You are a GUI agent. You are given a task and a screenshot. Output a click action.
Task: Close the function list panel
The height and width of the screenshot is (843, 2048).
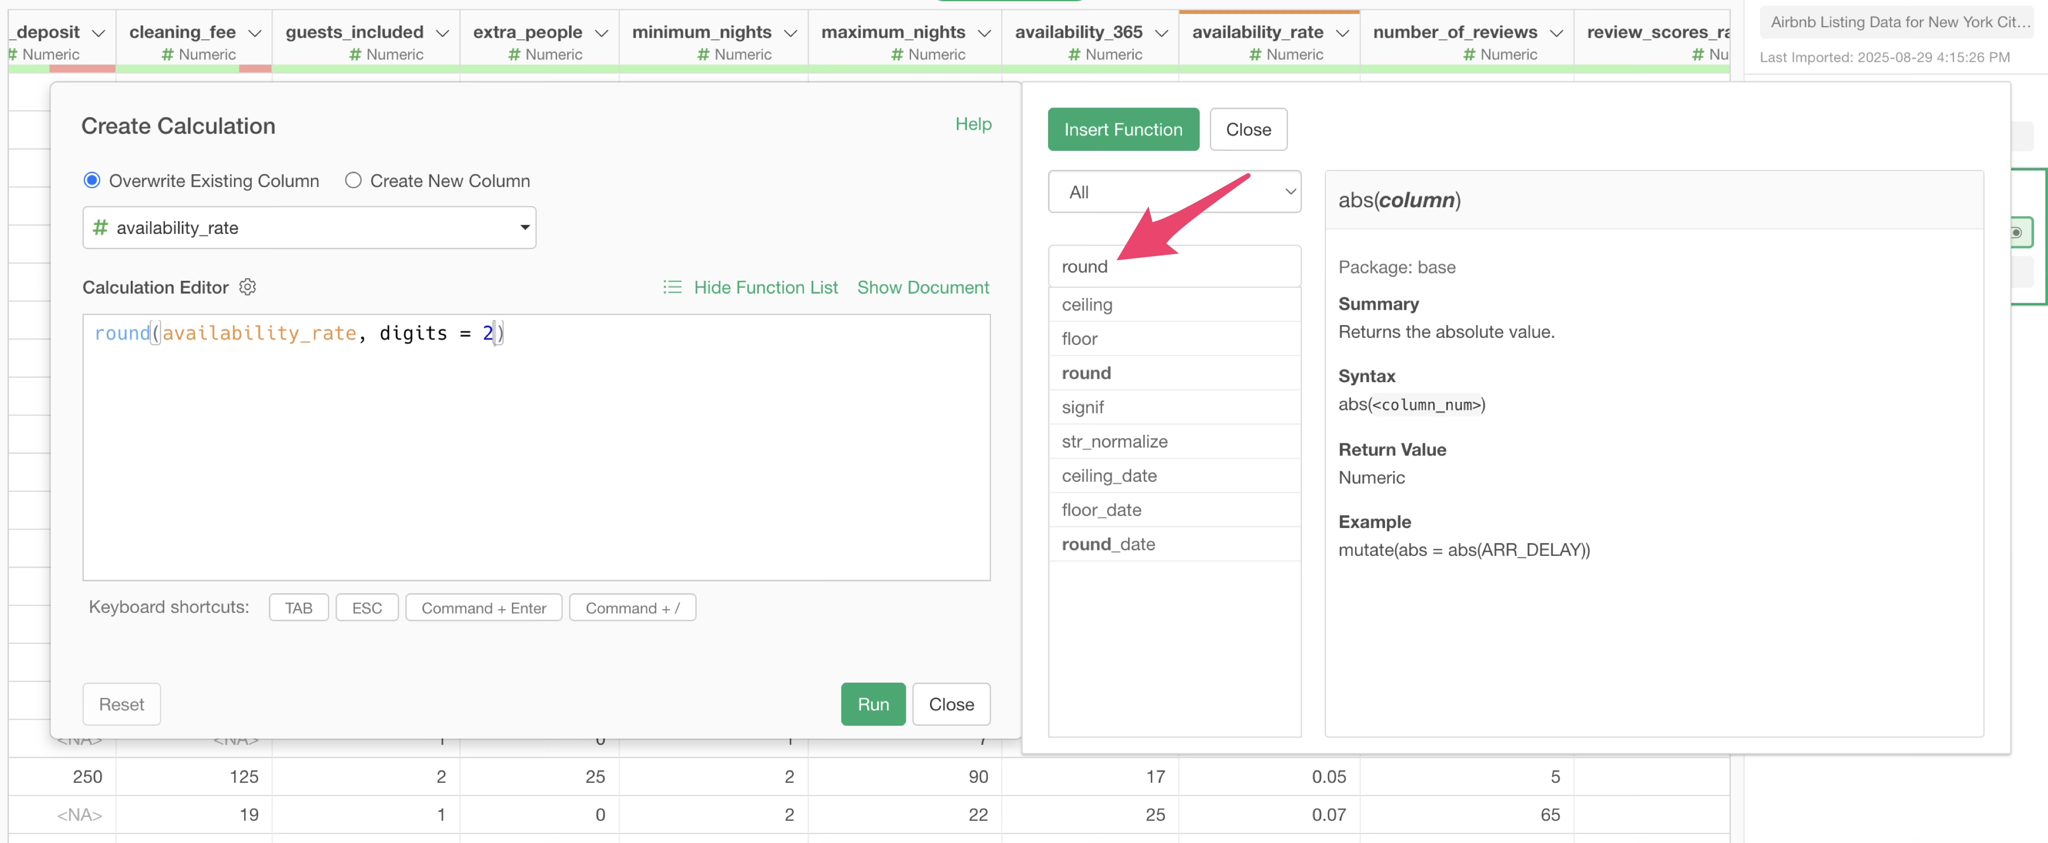coord(1247,129)
